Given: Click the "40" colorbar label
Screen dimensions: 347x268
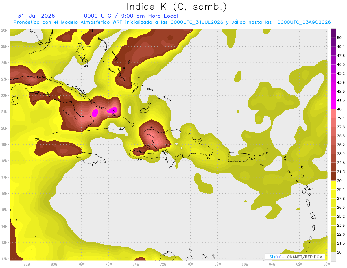Looking at the screenshot, I should pyautogui.click(x=340, y=109).
